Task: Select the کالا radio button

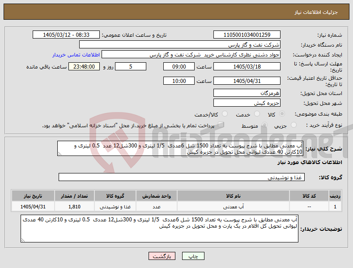Action: [x=282, y=114]
